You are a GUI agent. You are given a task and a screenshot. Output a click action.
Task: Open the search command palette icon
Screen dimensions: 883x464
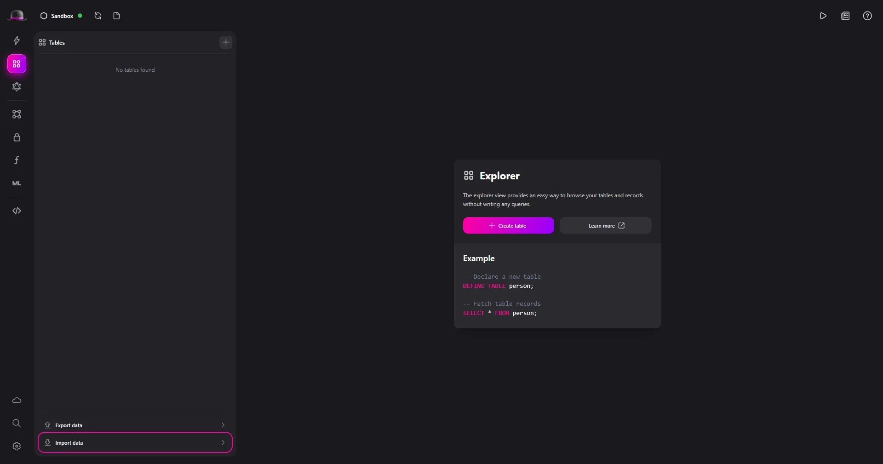click(x=17, y=424)
